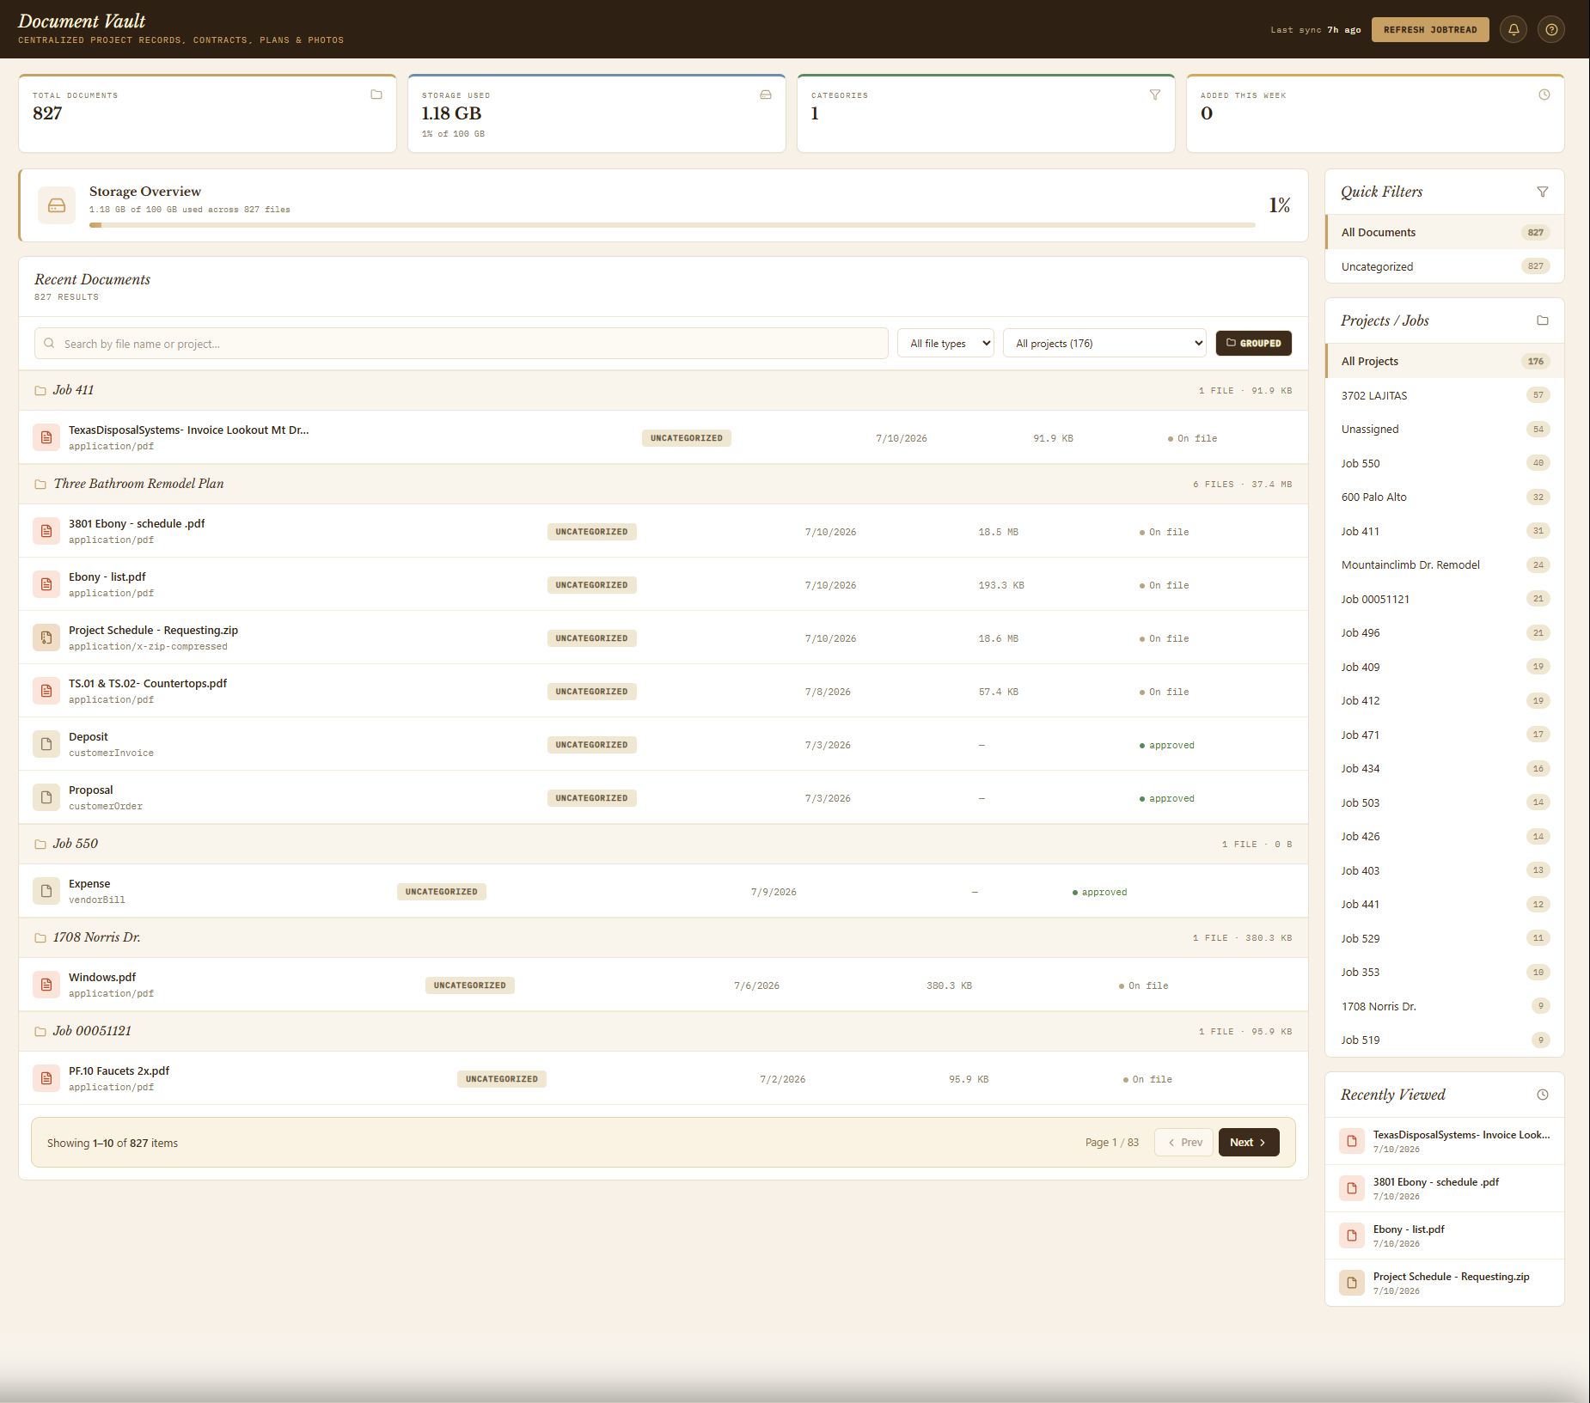Open the All file types dropdown

tap(945, 343)
